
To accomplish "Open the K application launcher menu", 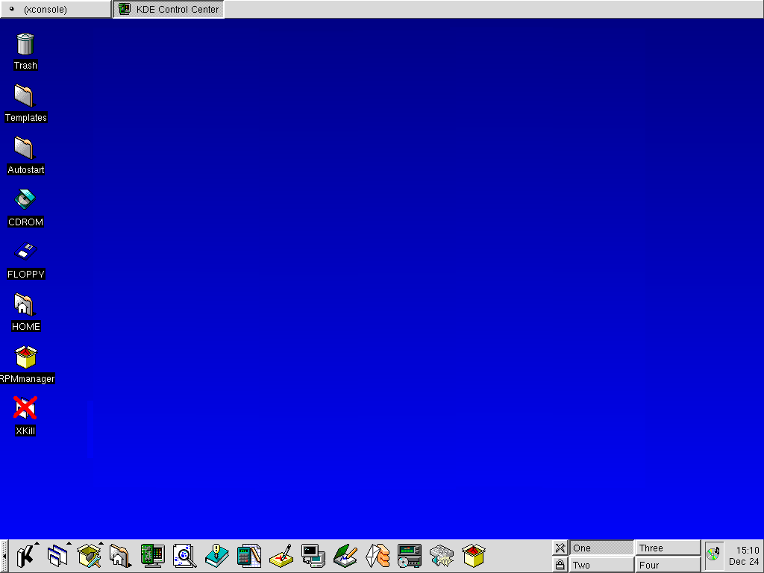I will point(25,555).
